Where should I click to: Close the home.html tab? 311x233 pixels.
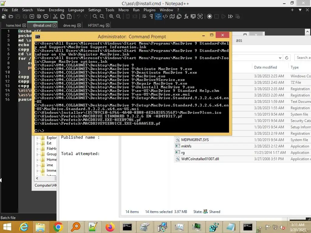pyautogui.click(x=24, y=25)
